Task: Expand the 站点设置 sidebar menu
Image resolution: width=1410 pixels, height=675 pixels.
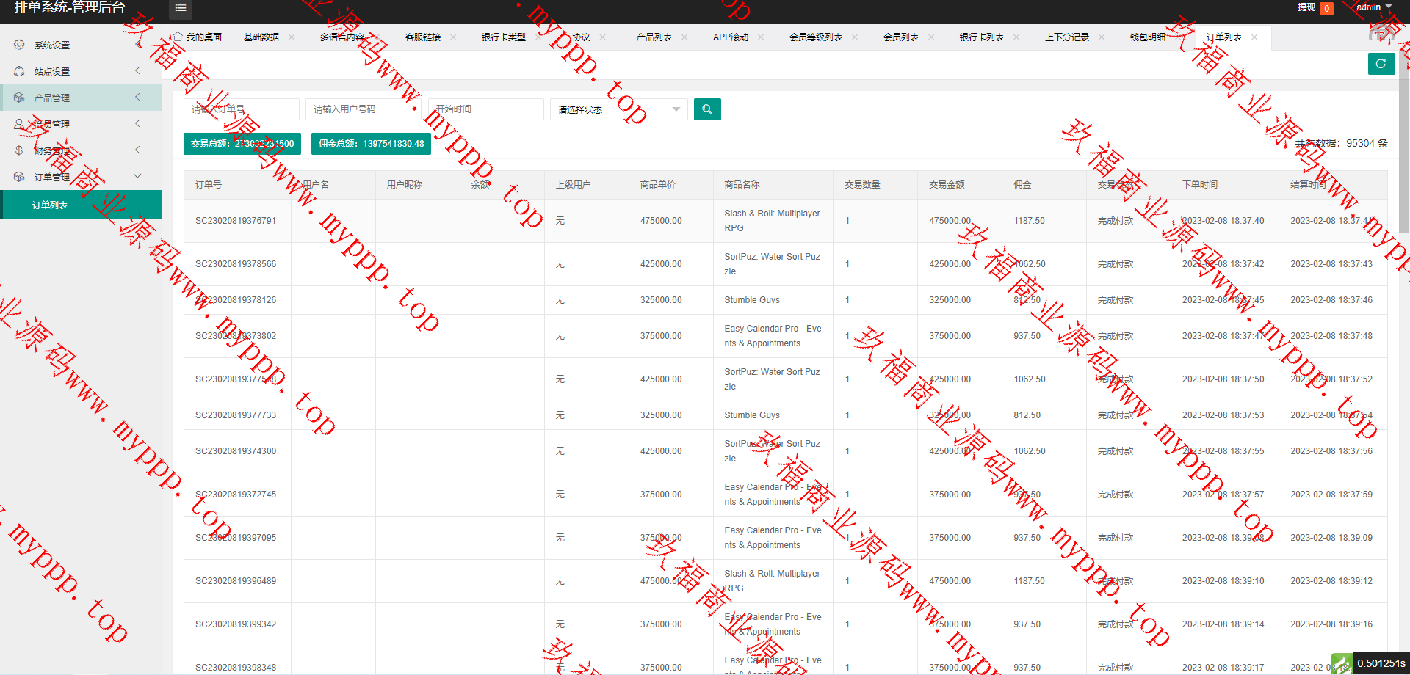Action: [x=81, y=71]
